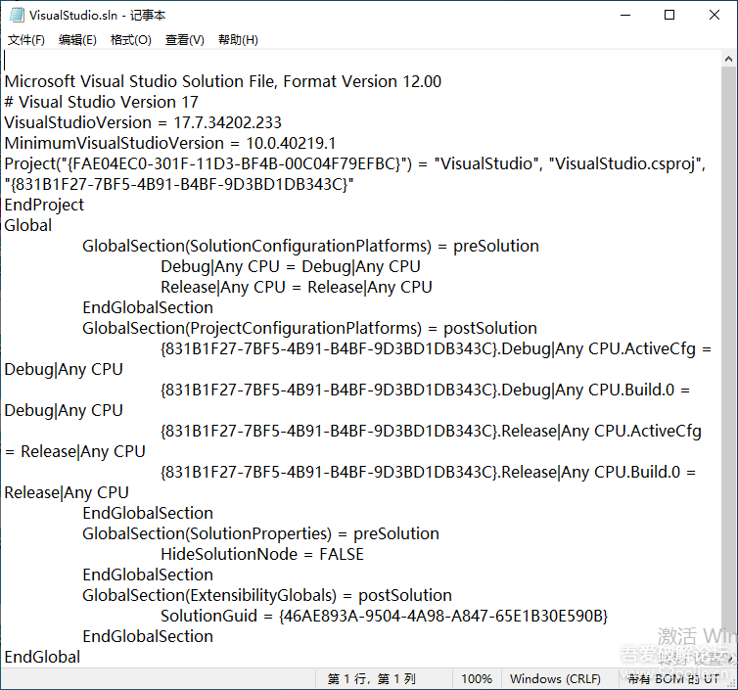This screenshot has height=690, width=738.
Task: Click 'GlobalSection(ExtensibilityGlobals) = postSolution' line
Action: [x=267, y=595]
